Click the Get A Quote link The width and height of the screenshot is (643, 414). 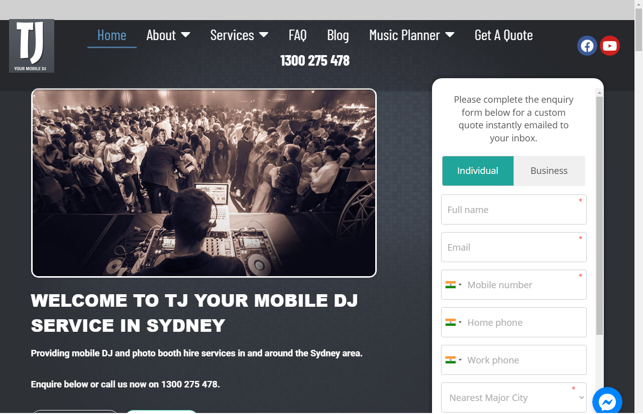point(504,35)
